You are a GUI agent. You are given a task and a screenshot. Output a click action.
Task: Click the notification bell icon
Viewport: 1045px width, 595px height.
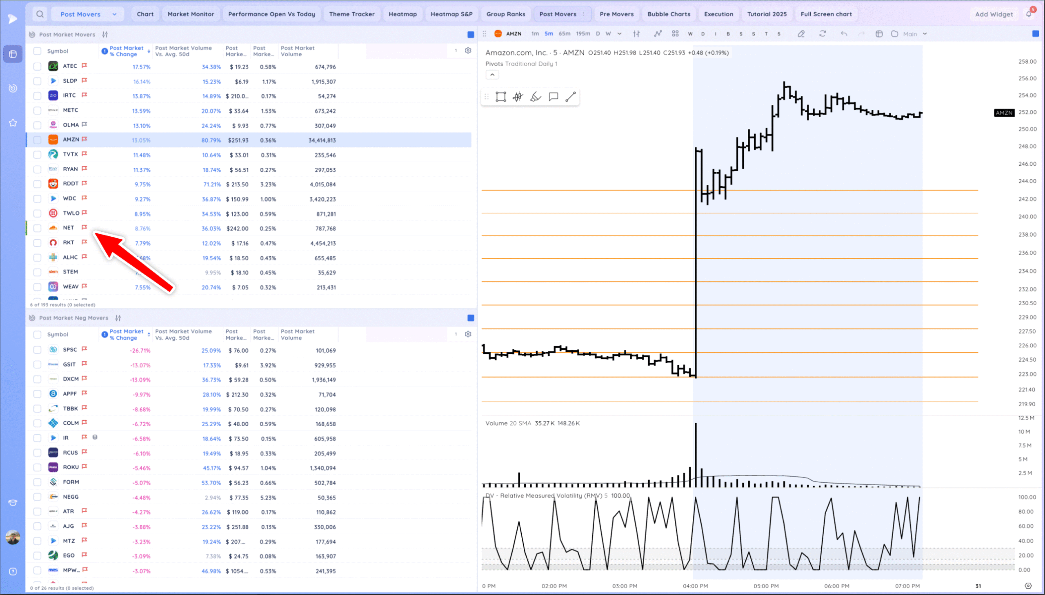[x=1029, y=14]
